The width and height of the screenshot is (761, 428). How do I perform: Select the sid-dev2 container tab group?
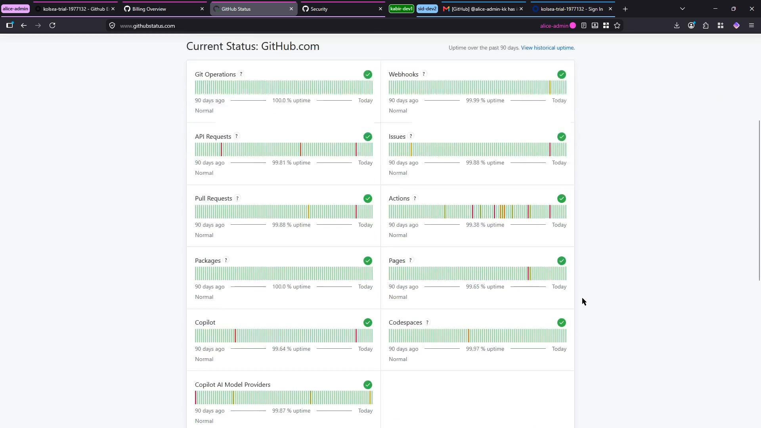pyautogui.click(x=427, y=9)
